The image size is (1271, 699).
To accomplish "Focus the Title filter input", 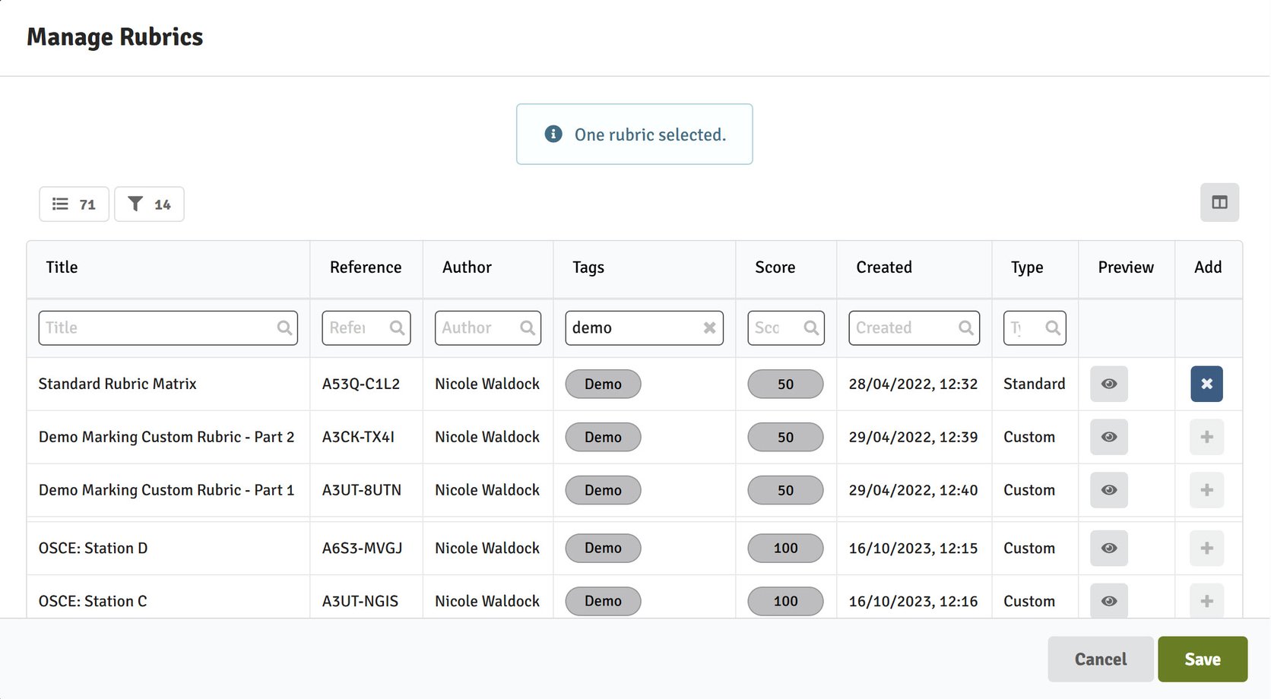I will click(168, 327).
